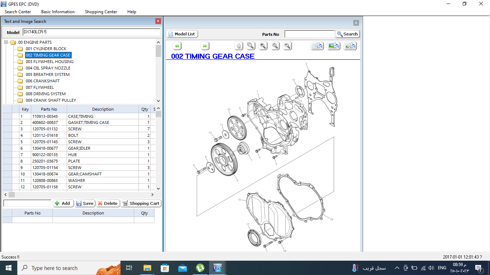
Task: Open the Help menu
Action: (132, 12)
